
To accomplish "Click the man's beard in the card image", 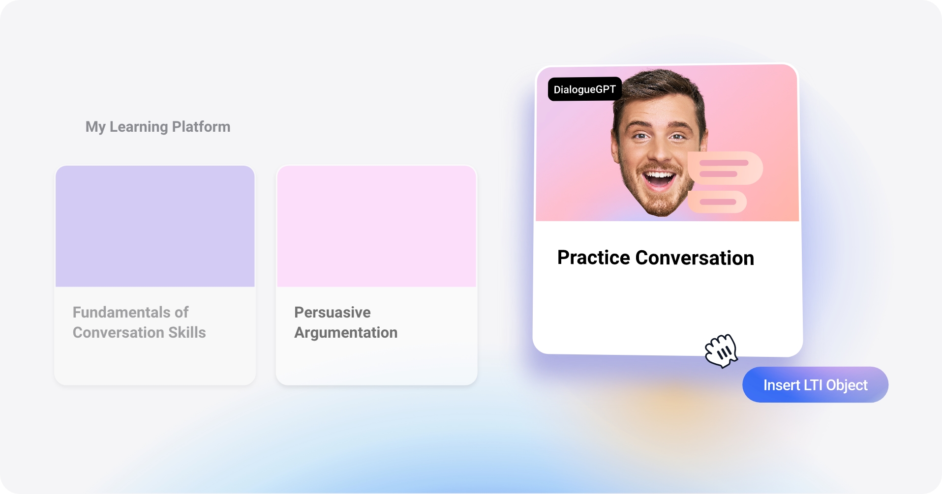I will coord(658,203).
